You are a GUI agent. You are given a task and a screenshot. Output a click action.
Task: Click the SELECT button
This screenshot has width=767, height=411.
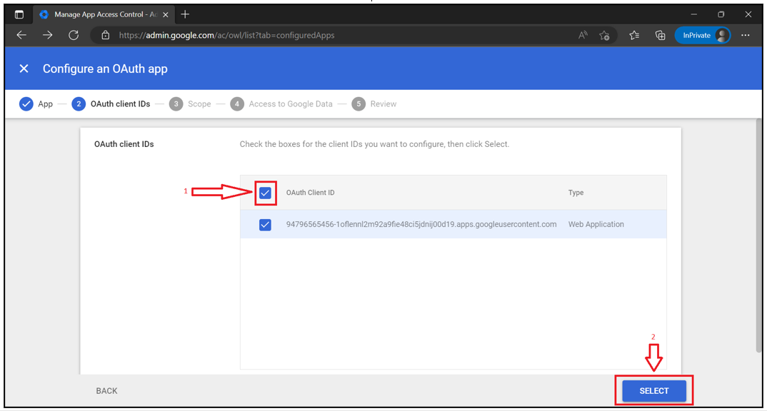click(654, 391)
